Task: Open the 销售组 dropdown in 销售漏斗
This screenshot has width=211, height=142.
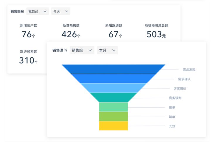Action: tap(82, 50)
